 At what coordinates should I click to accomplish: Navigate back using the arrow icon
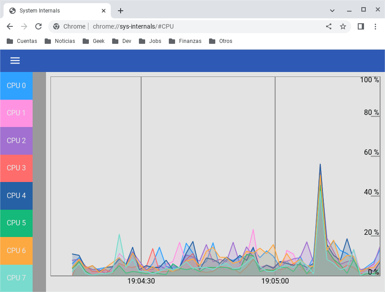click(10, 26)
